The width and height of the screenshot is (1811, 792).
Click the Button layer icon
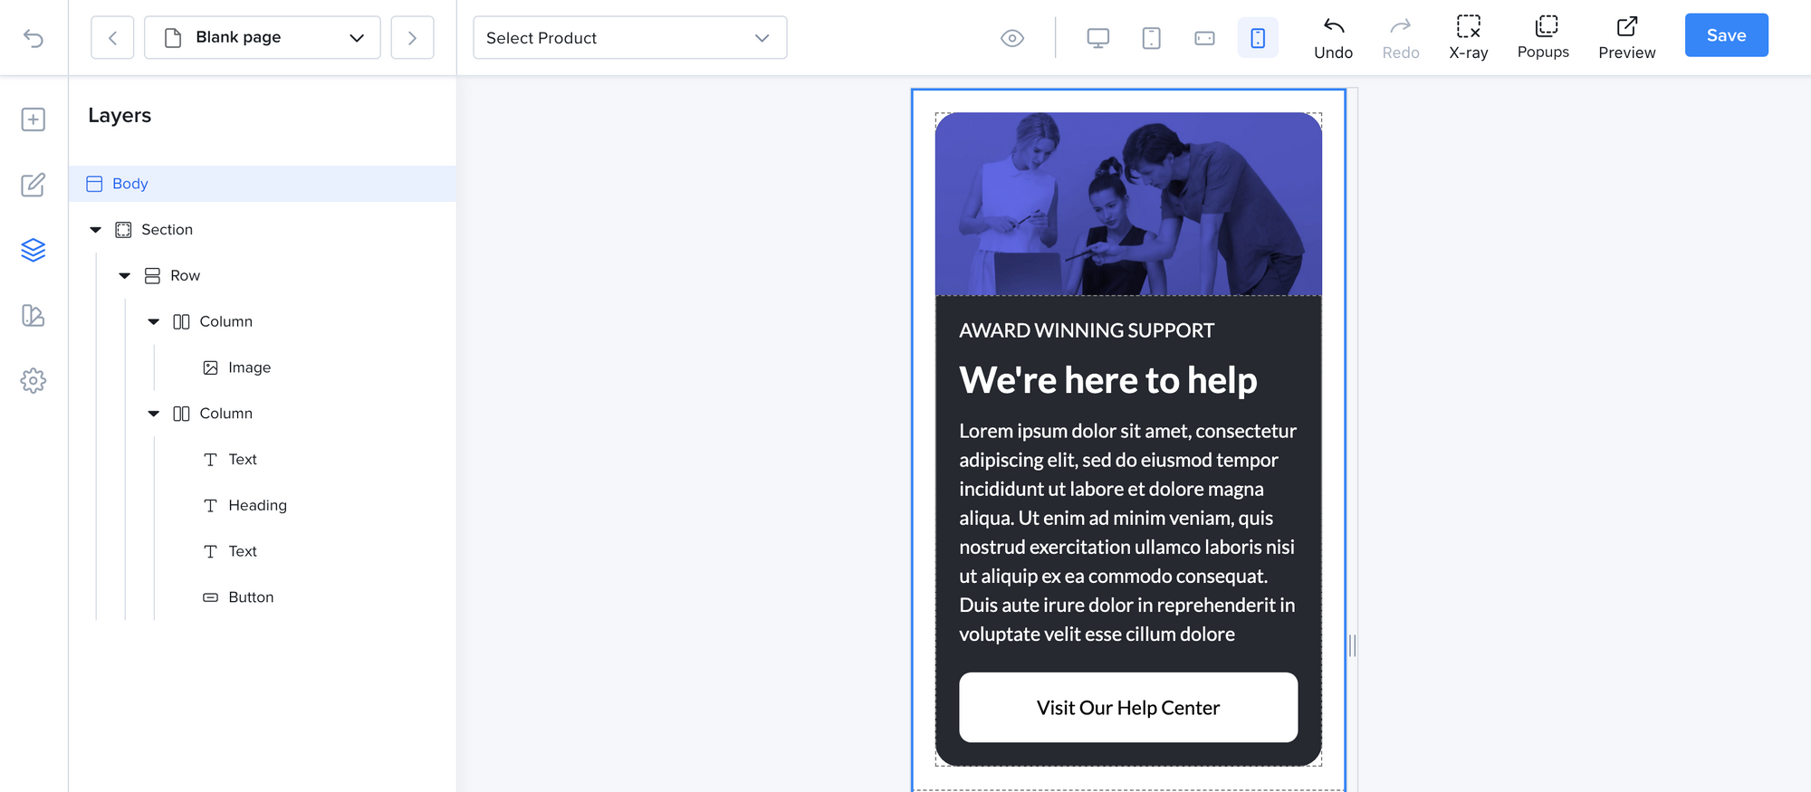(x=210, y=597)
